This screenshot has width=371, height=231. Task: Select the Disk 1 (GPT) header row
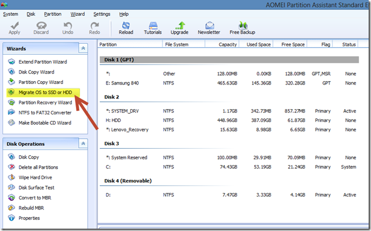[x=229, y=60]
